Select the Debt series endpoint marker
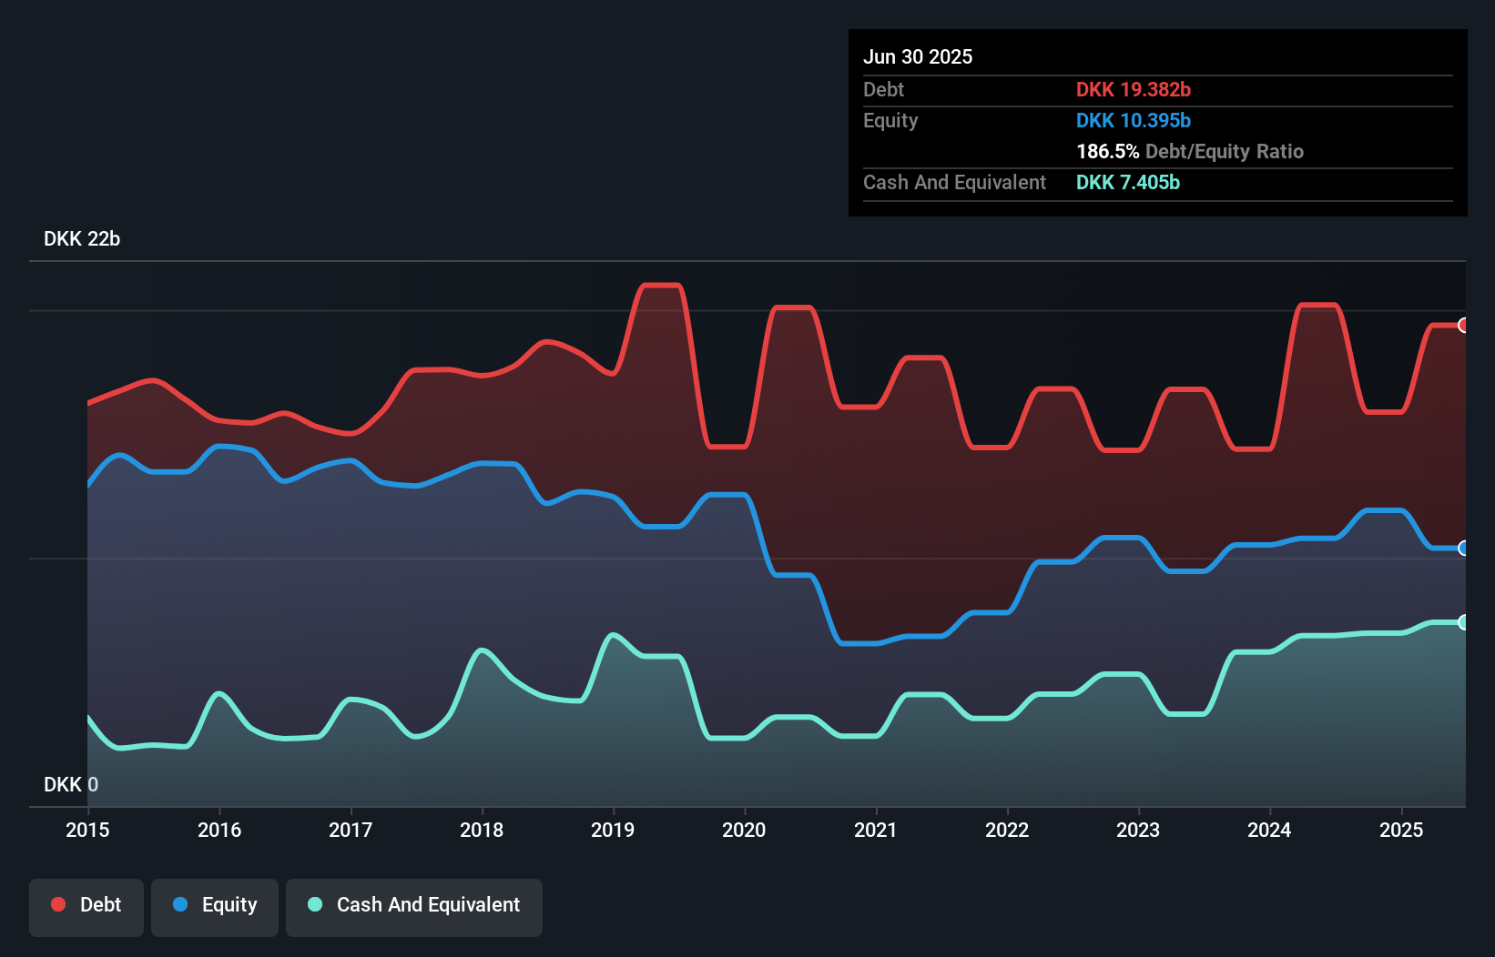The width and height of the screenshot is (1495, 957). [1463, 326]
